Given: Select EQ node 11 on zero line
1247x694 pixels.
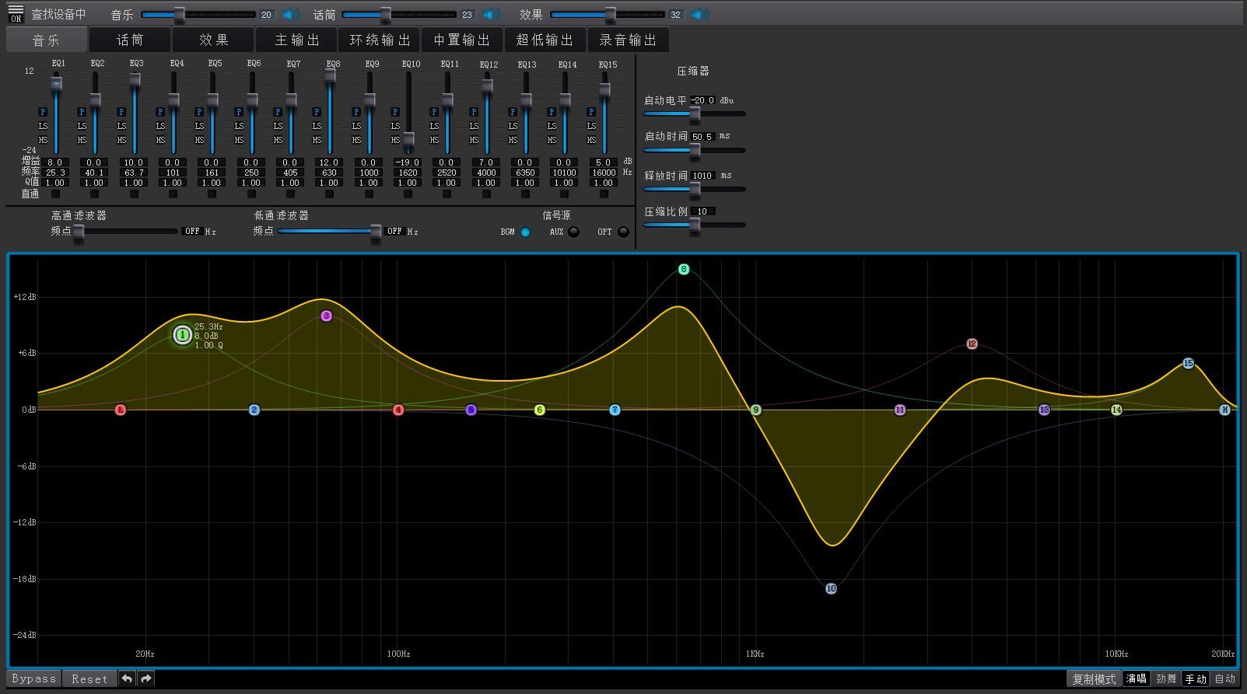Looking at the screenshot, I should click(900, 410).
